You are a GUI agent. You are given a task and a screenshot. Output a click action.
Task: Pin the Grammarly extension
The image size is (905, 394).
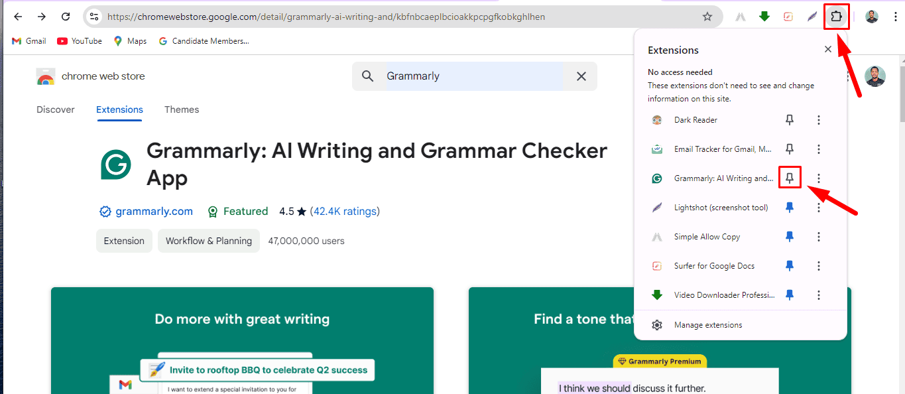[x=790, y=178]
